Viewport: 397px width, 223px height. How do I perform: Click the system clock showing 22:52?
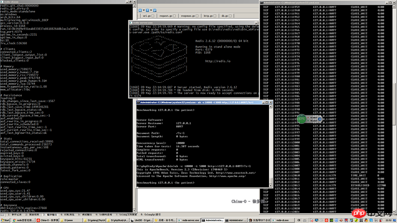pyautogui.click(x=389, y=220)
